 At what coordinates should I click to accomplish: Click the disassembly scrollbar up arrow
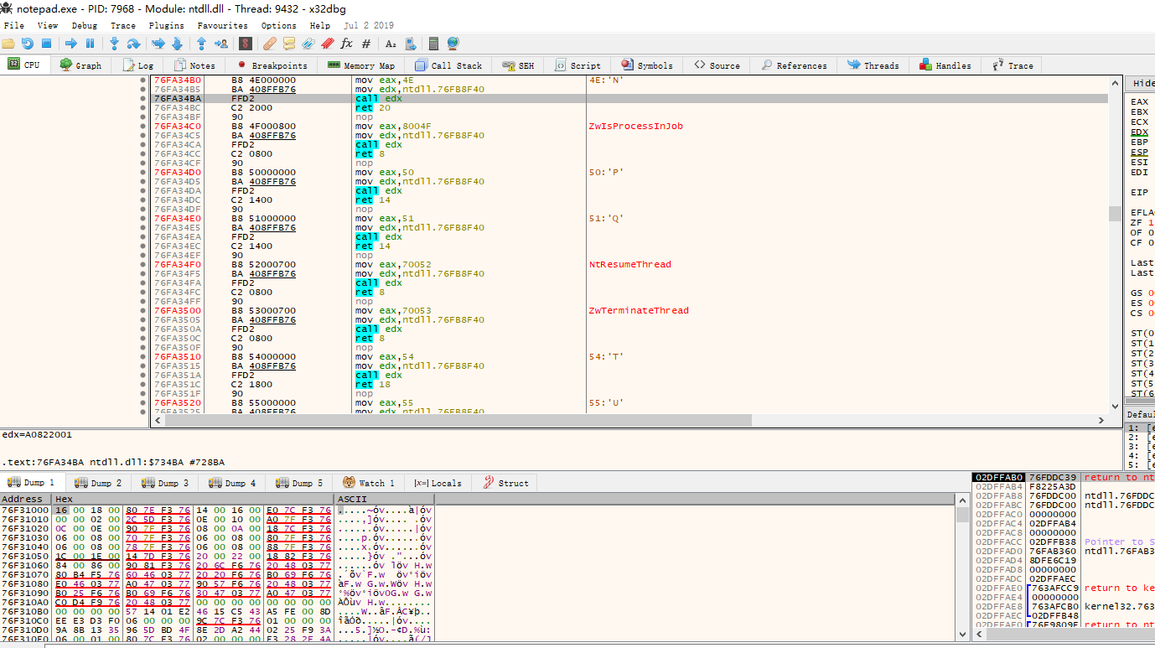[1115, 83]
